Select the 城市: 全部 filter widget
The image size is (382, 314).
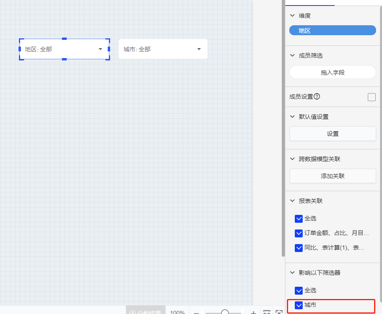pyautogui.click(x=163, y=49)
